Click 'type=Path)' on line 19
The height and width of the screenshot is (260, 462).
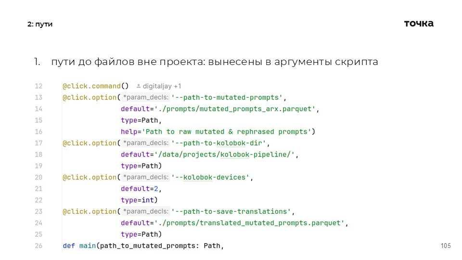point(141,166)
